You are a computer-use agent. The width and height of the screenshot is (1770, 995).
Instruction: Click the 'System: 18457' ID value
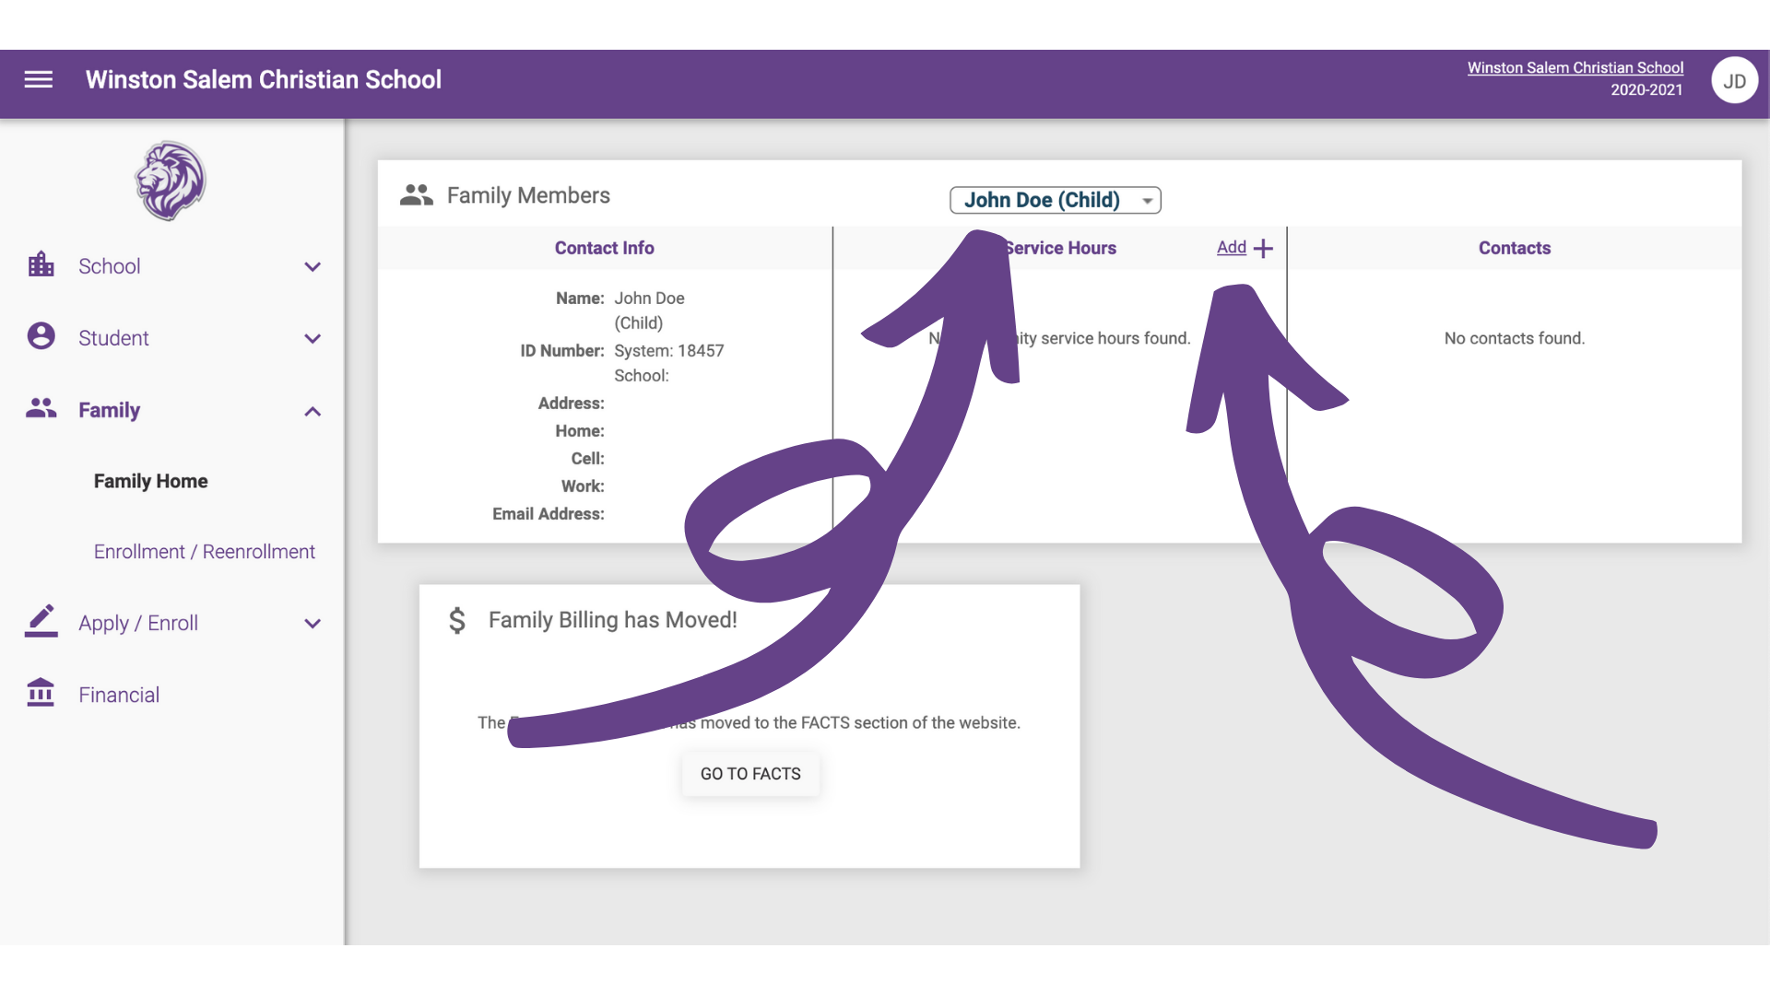668,351
